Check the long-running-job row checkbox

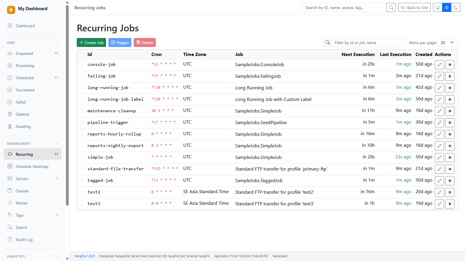(81, 87)
